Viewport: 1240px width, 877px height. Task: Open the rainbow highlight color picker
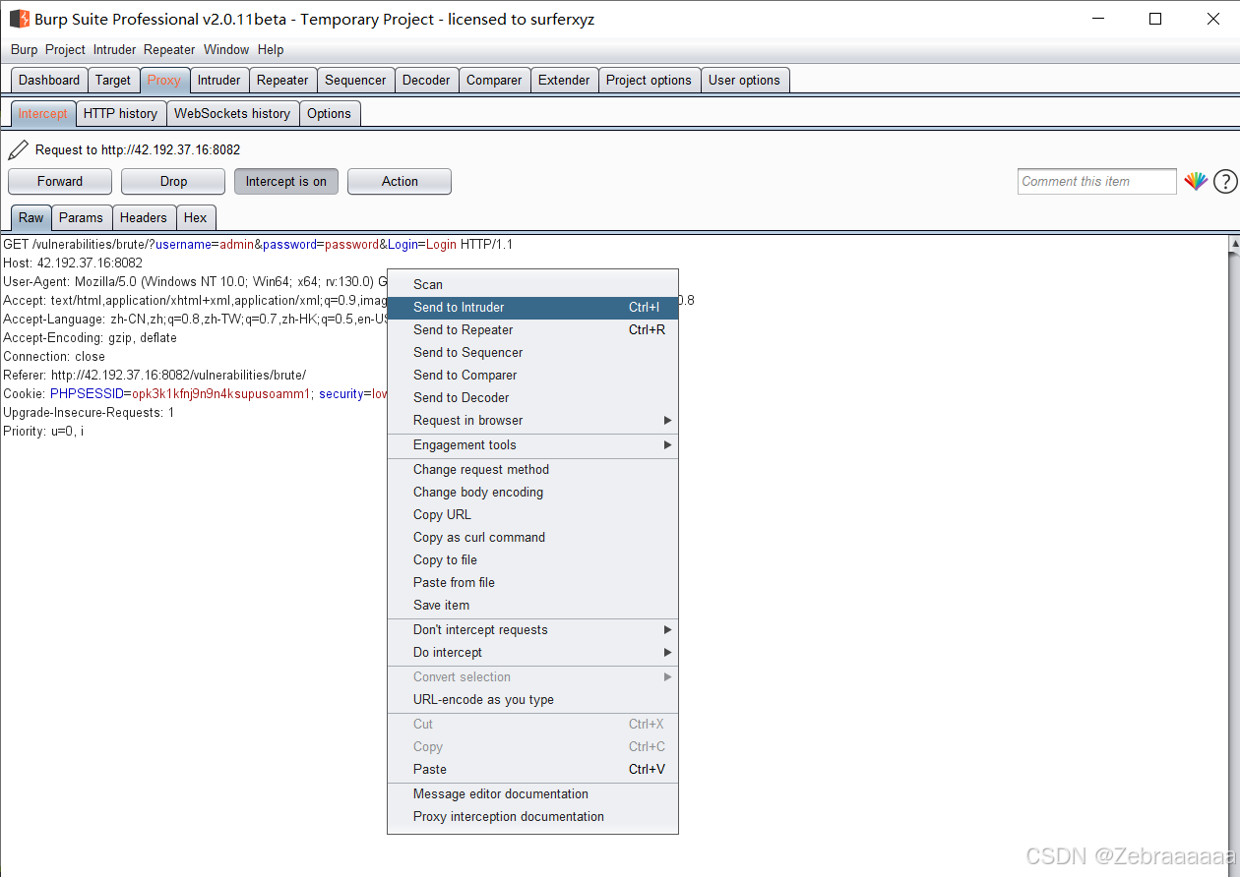click(1196, 181)
